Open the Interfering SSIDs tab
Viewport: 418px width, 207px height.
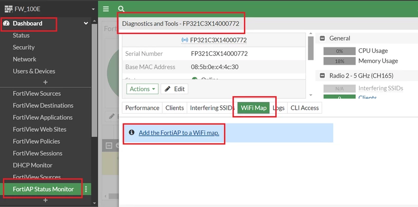tap(212, 108)
